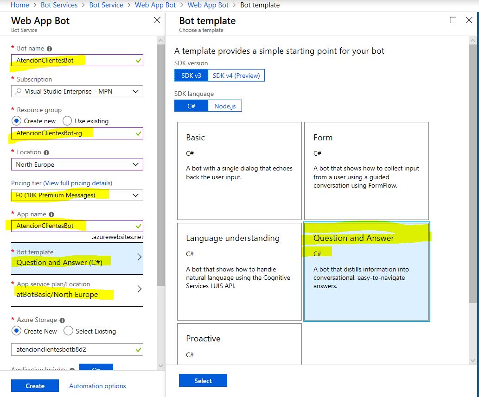Close the Web App Bot blade
This screenshot has height=397, width=479.
tap(157, 20)
